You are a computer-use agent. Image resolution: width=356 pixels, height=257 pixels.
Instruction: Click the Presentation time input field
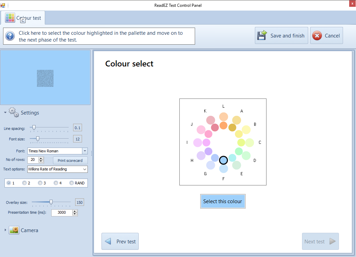(x=61, y=212)
